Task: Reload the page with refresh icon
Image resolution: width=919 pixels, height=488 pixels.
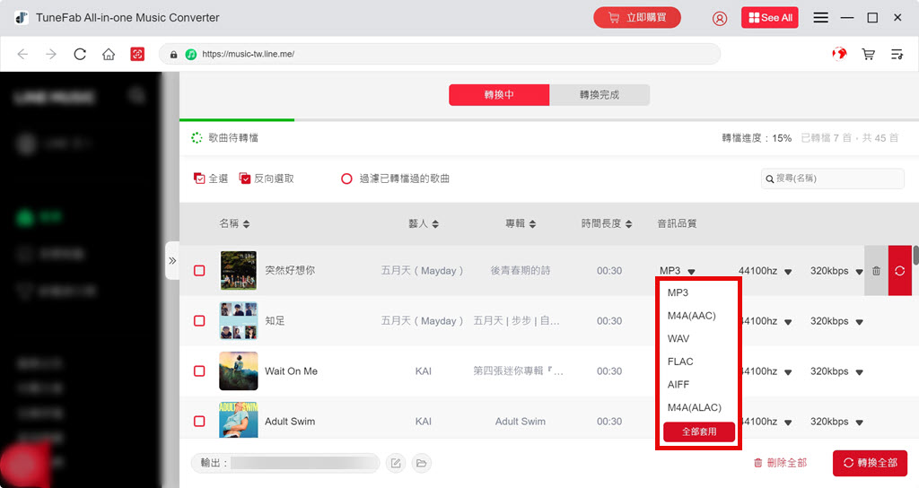Action: (80, 54)
